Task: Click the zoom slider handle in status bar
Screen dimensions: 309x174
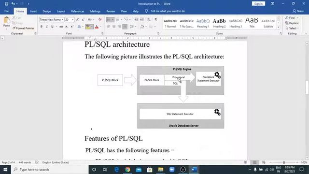Action: [x=284, y=162]
